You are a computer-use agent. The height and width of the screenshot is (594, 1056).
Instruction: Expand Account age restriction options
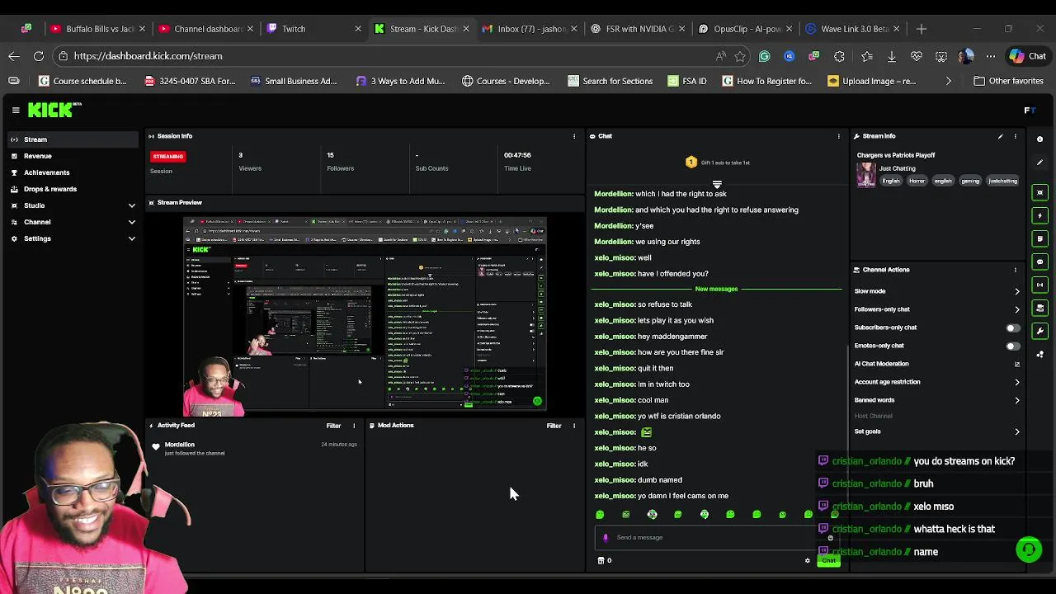point(1016,382)
